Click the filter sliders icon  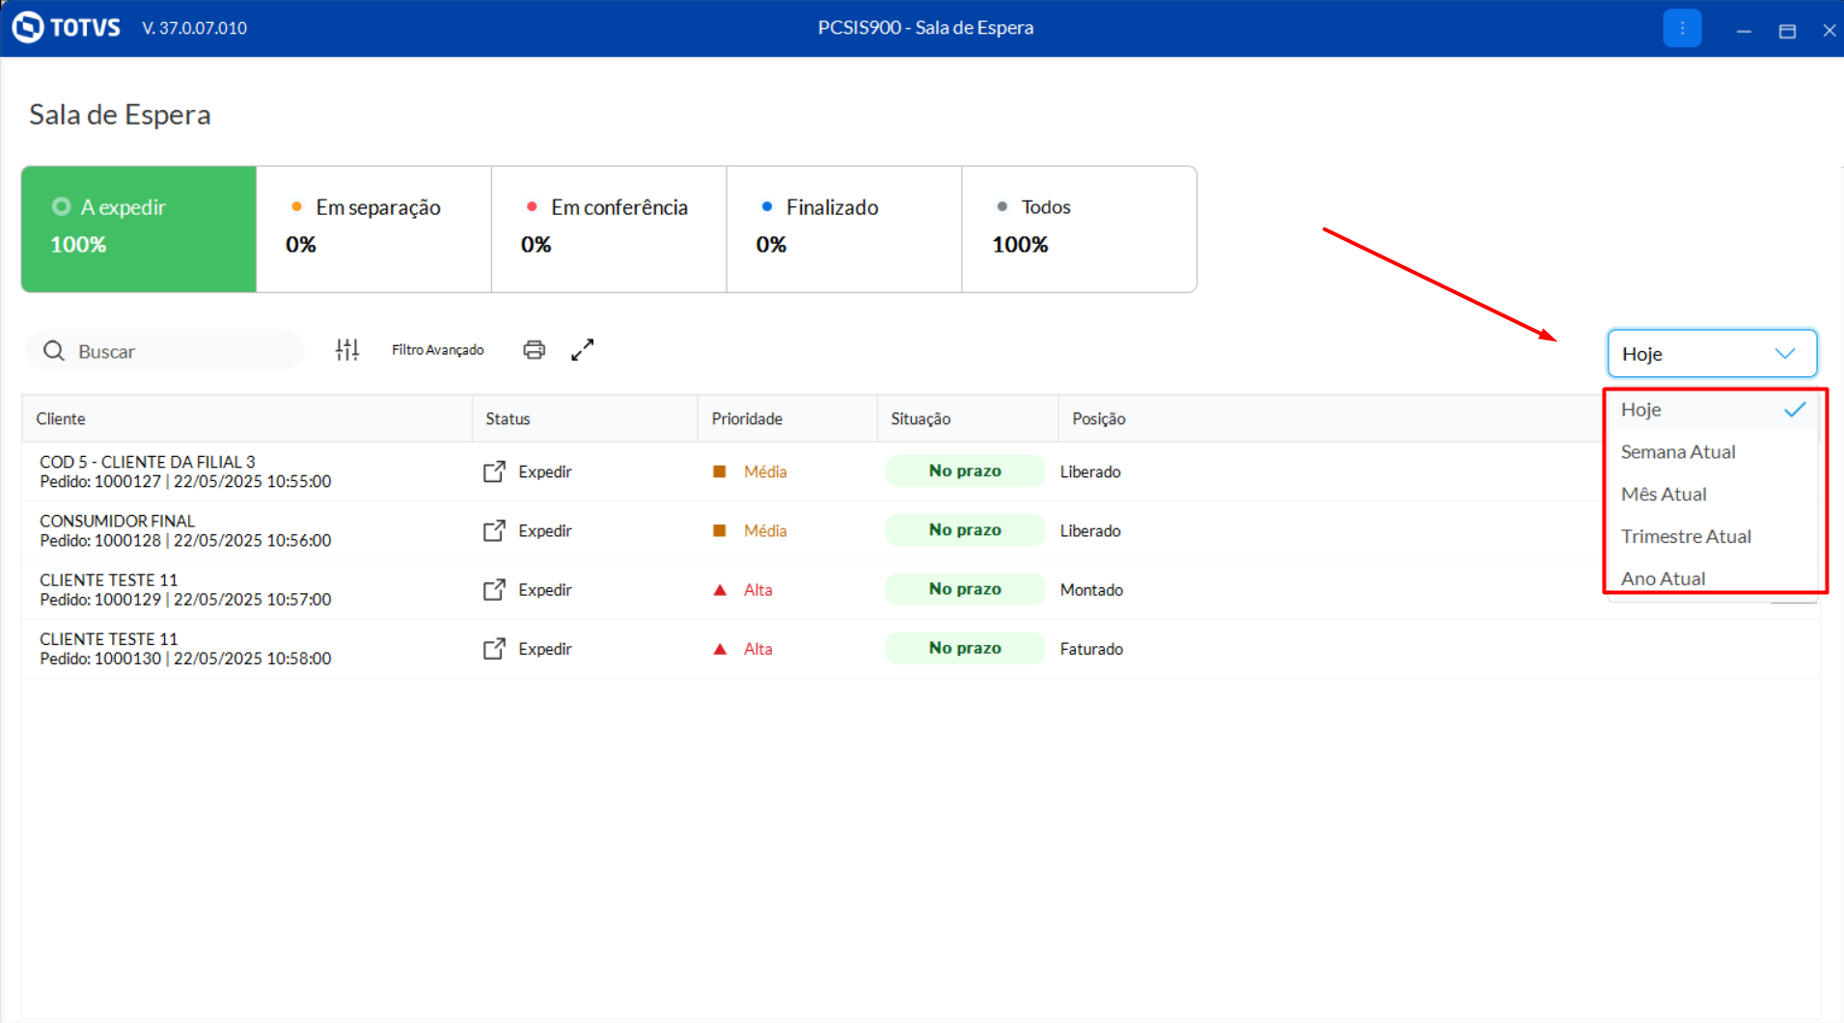[347, 350]
